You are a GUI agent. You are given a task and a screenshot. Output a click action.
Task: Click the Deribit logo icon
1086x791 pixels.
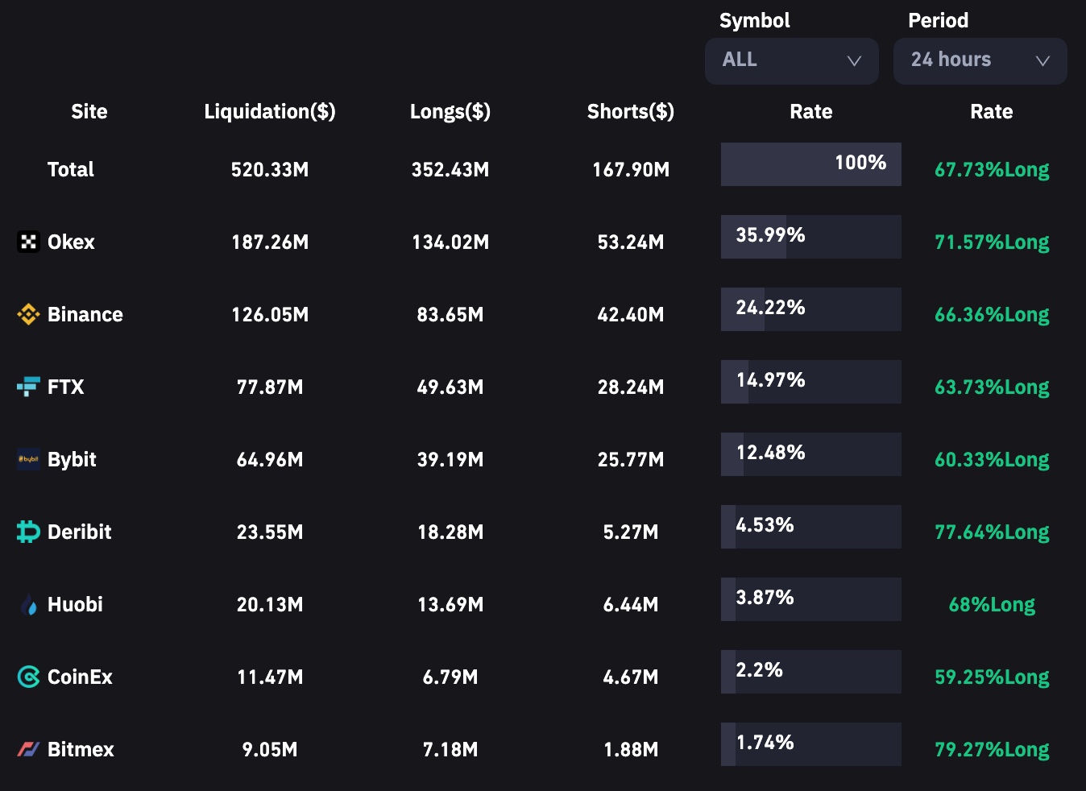click(x=28, y=532)
